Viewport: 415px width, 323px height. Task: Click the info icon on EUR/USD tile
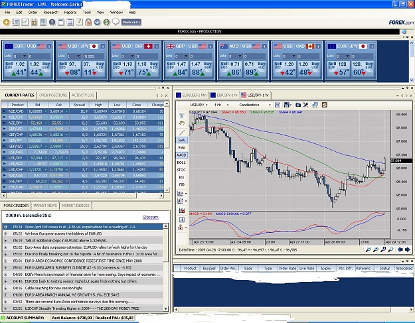coord(49,46)
